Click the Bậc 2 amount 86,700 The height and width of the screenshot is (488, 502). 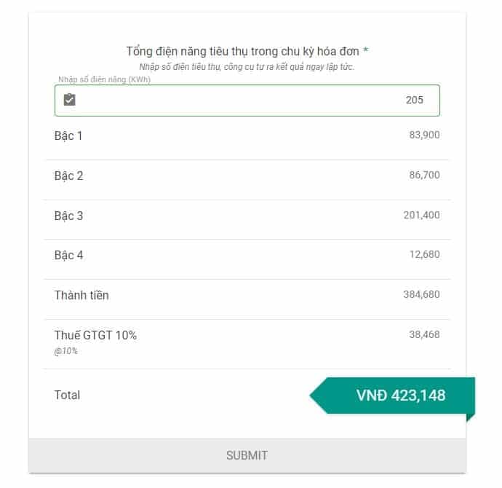coord(424,175)
